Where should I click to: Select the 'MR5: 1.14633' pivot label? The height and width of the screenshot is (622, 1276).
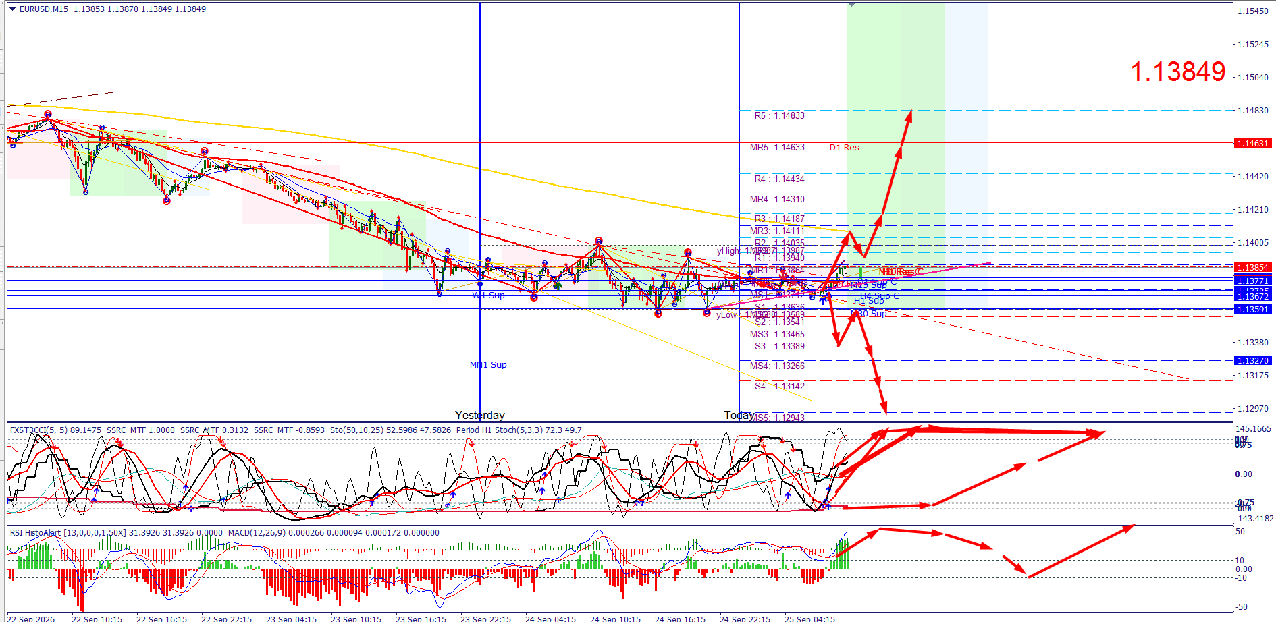[x=777, y=148]
